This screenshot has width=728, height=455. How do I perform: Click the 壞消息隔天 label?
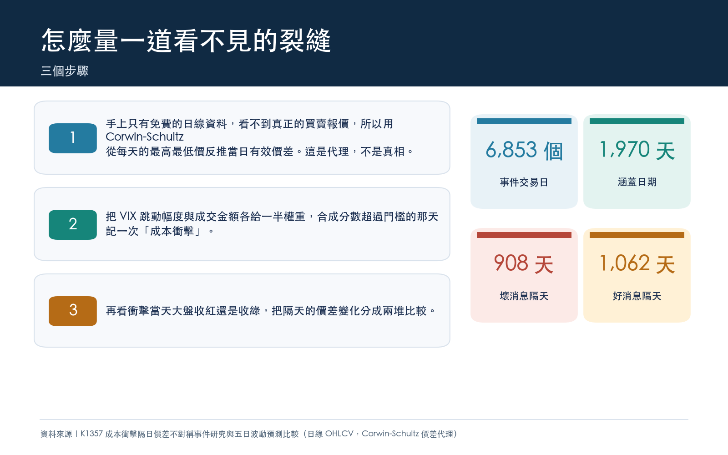pos(524,296)
